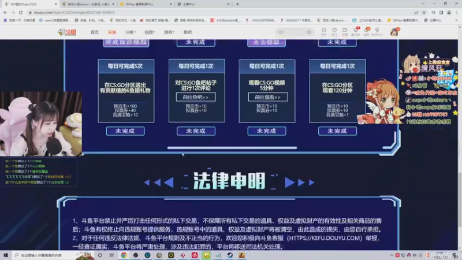Open 鱼吧 in the Douyu navigation
Viewport: 462px width, 260px height.
[x=188, y=32]
